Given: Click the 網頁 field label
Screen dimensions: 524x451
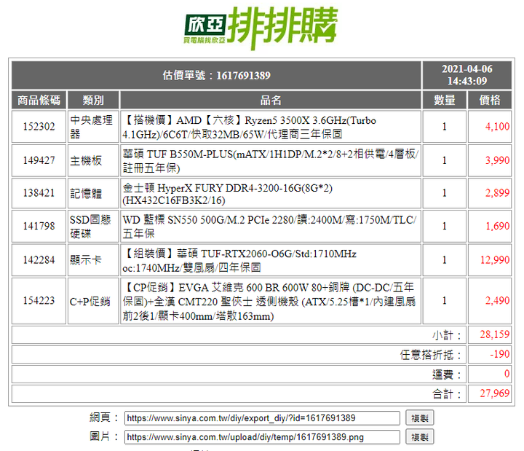Looking at the screenshot, I should pos(104,417).
